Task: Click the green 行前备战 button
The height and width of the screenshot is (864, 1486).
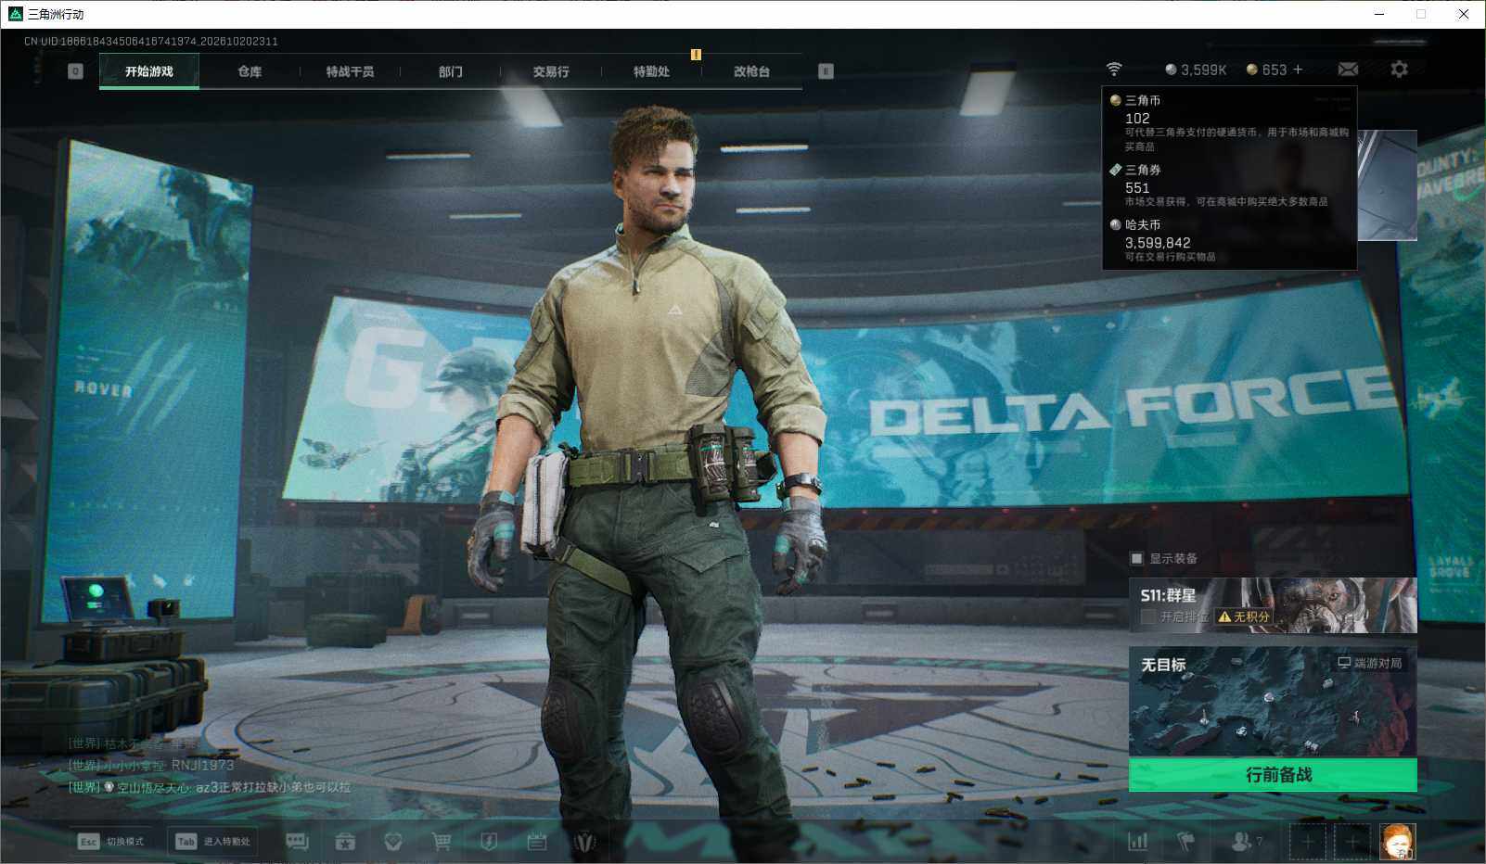Action: 1273,775
